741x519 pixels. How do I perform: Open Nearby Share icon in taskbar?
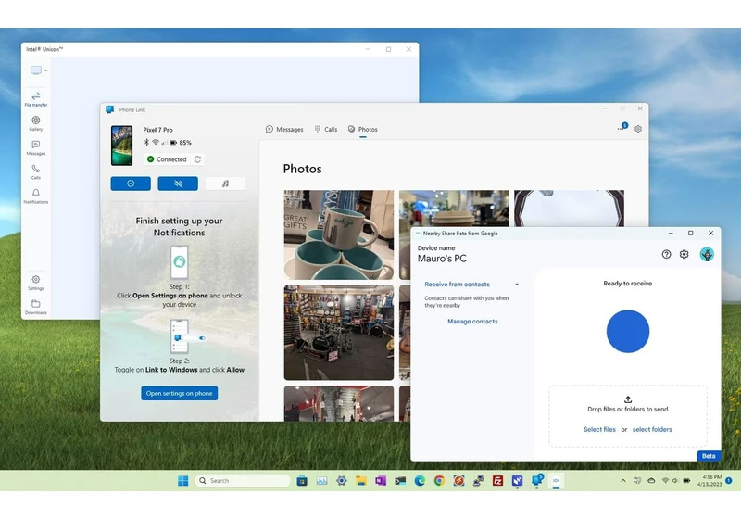557,481
